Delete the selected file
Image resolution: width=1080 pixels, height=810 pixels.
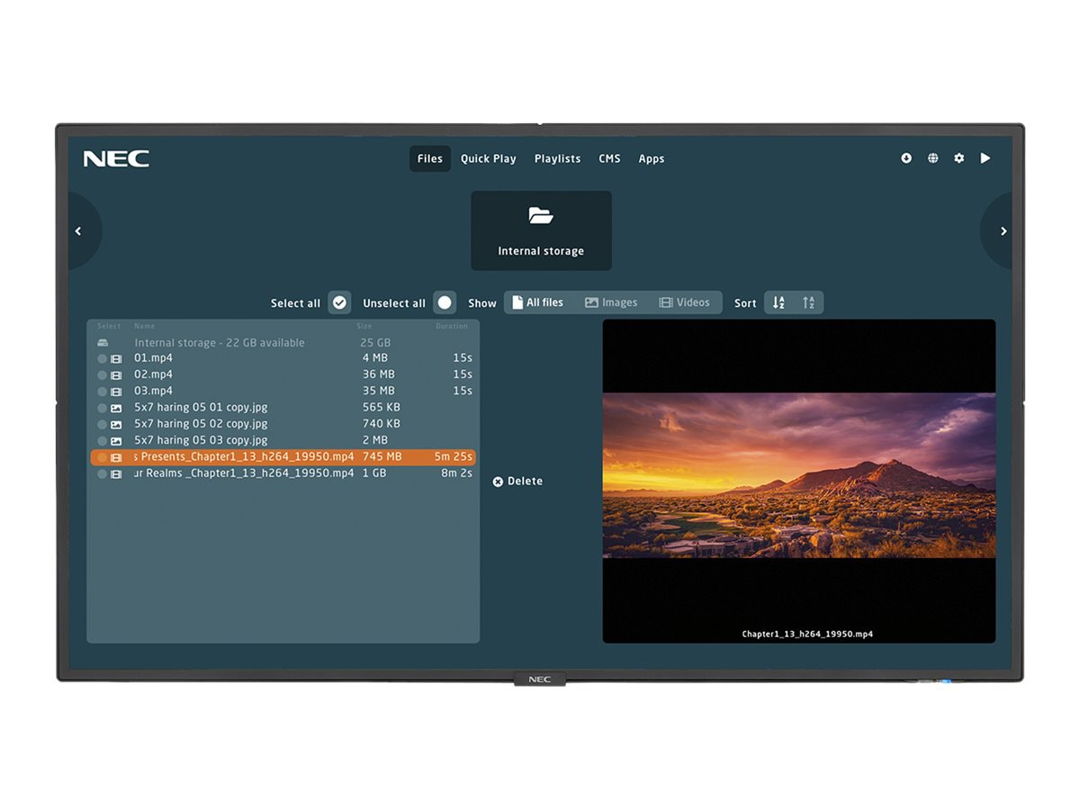pos(517,481)
